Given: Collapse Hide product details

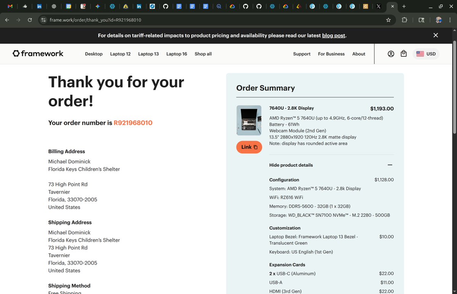Looking at the screenshot, I should [291, 165].
